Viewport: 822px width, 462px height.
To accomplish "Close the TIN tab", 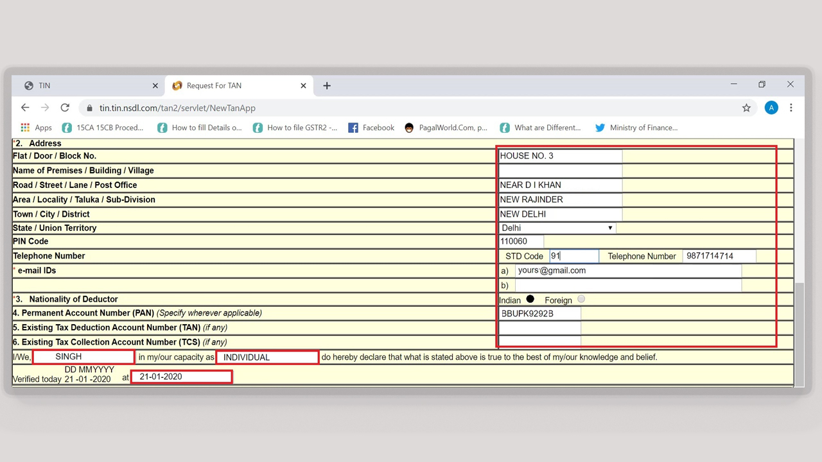I will pos(155,85).
